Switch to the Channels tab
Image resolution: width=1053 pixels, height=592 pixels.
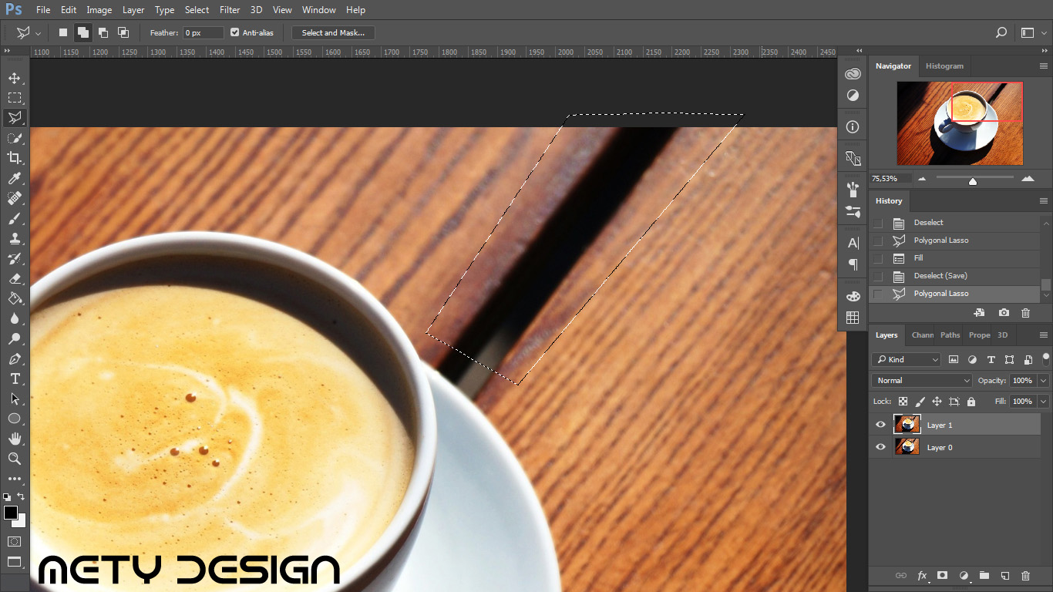click(922, 335)
